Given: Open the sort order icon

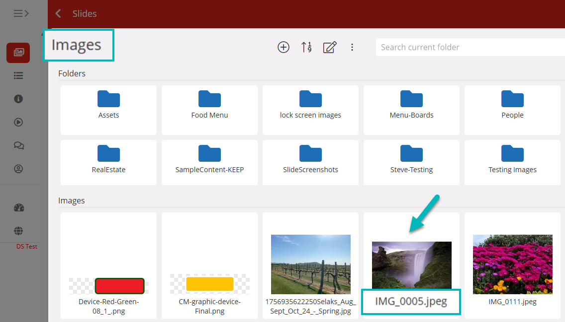Looking at the screenshot, I should pyautogui.click(x=306, y=47).
